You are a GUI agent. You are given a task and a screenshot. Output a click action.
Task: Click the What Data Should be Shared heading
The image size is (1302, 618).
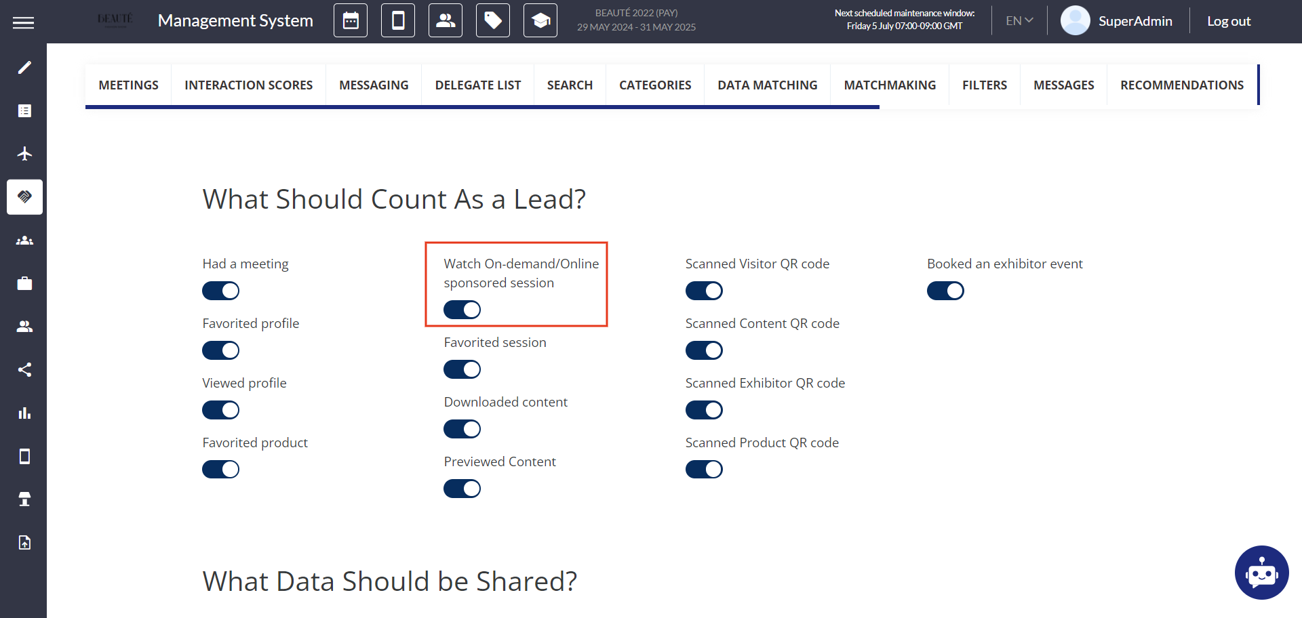click(390, 581)
